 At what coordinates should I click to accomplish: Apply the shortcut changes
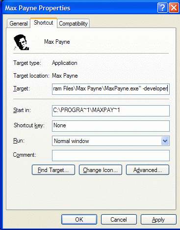click(x=158, y=220)
